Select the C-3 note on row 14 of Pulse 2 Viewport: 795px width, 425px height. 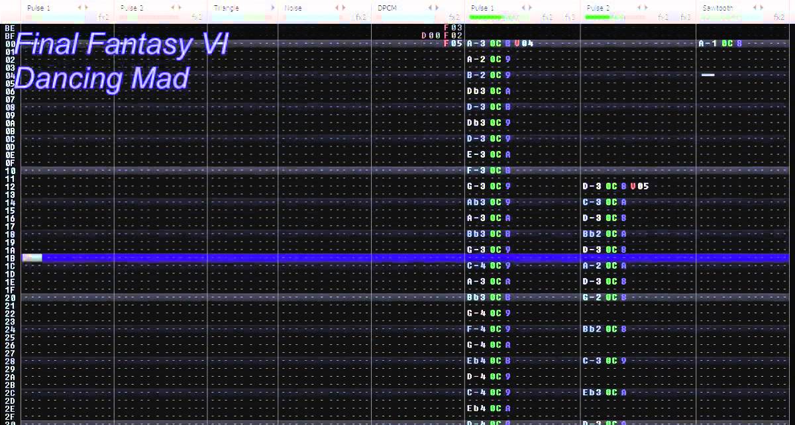(592, 202)
